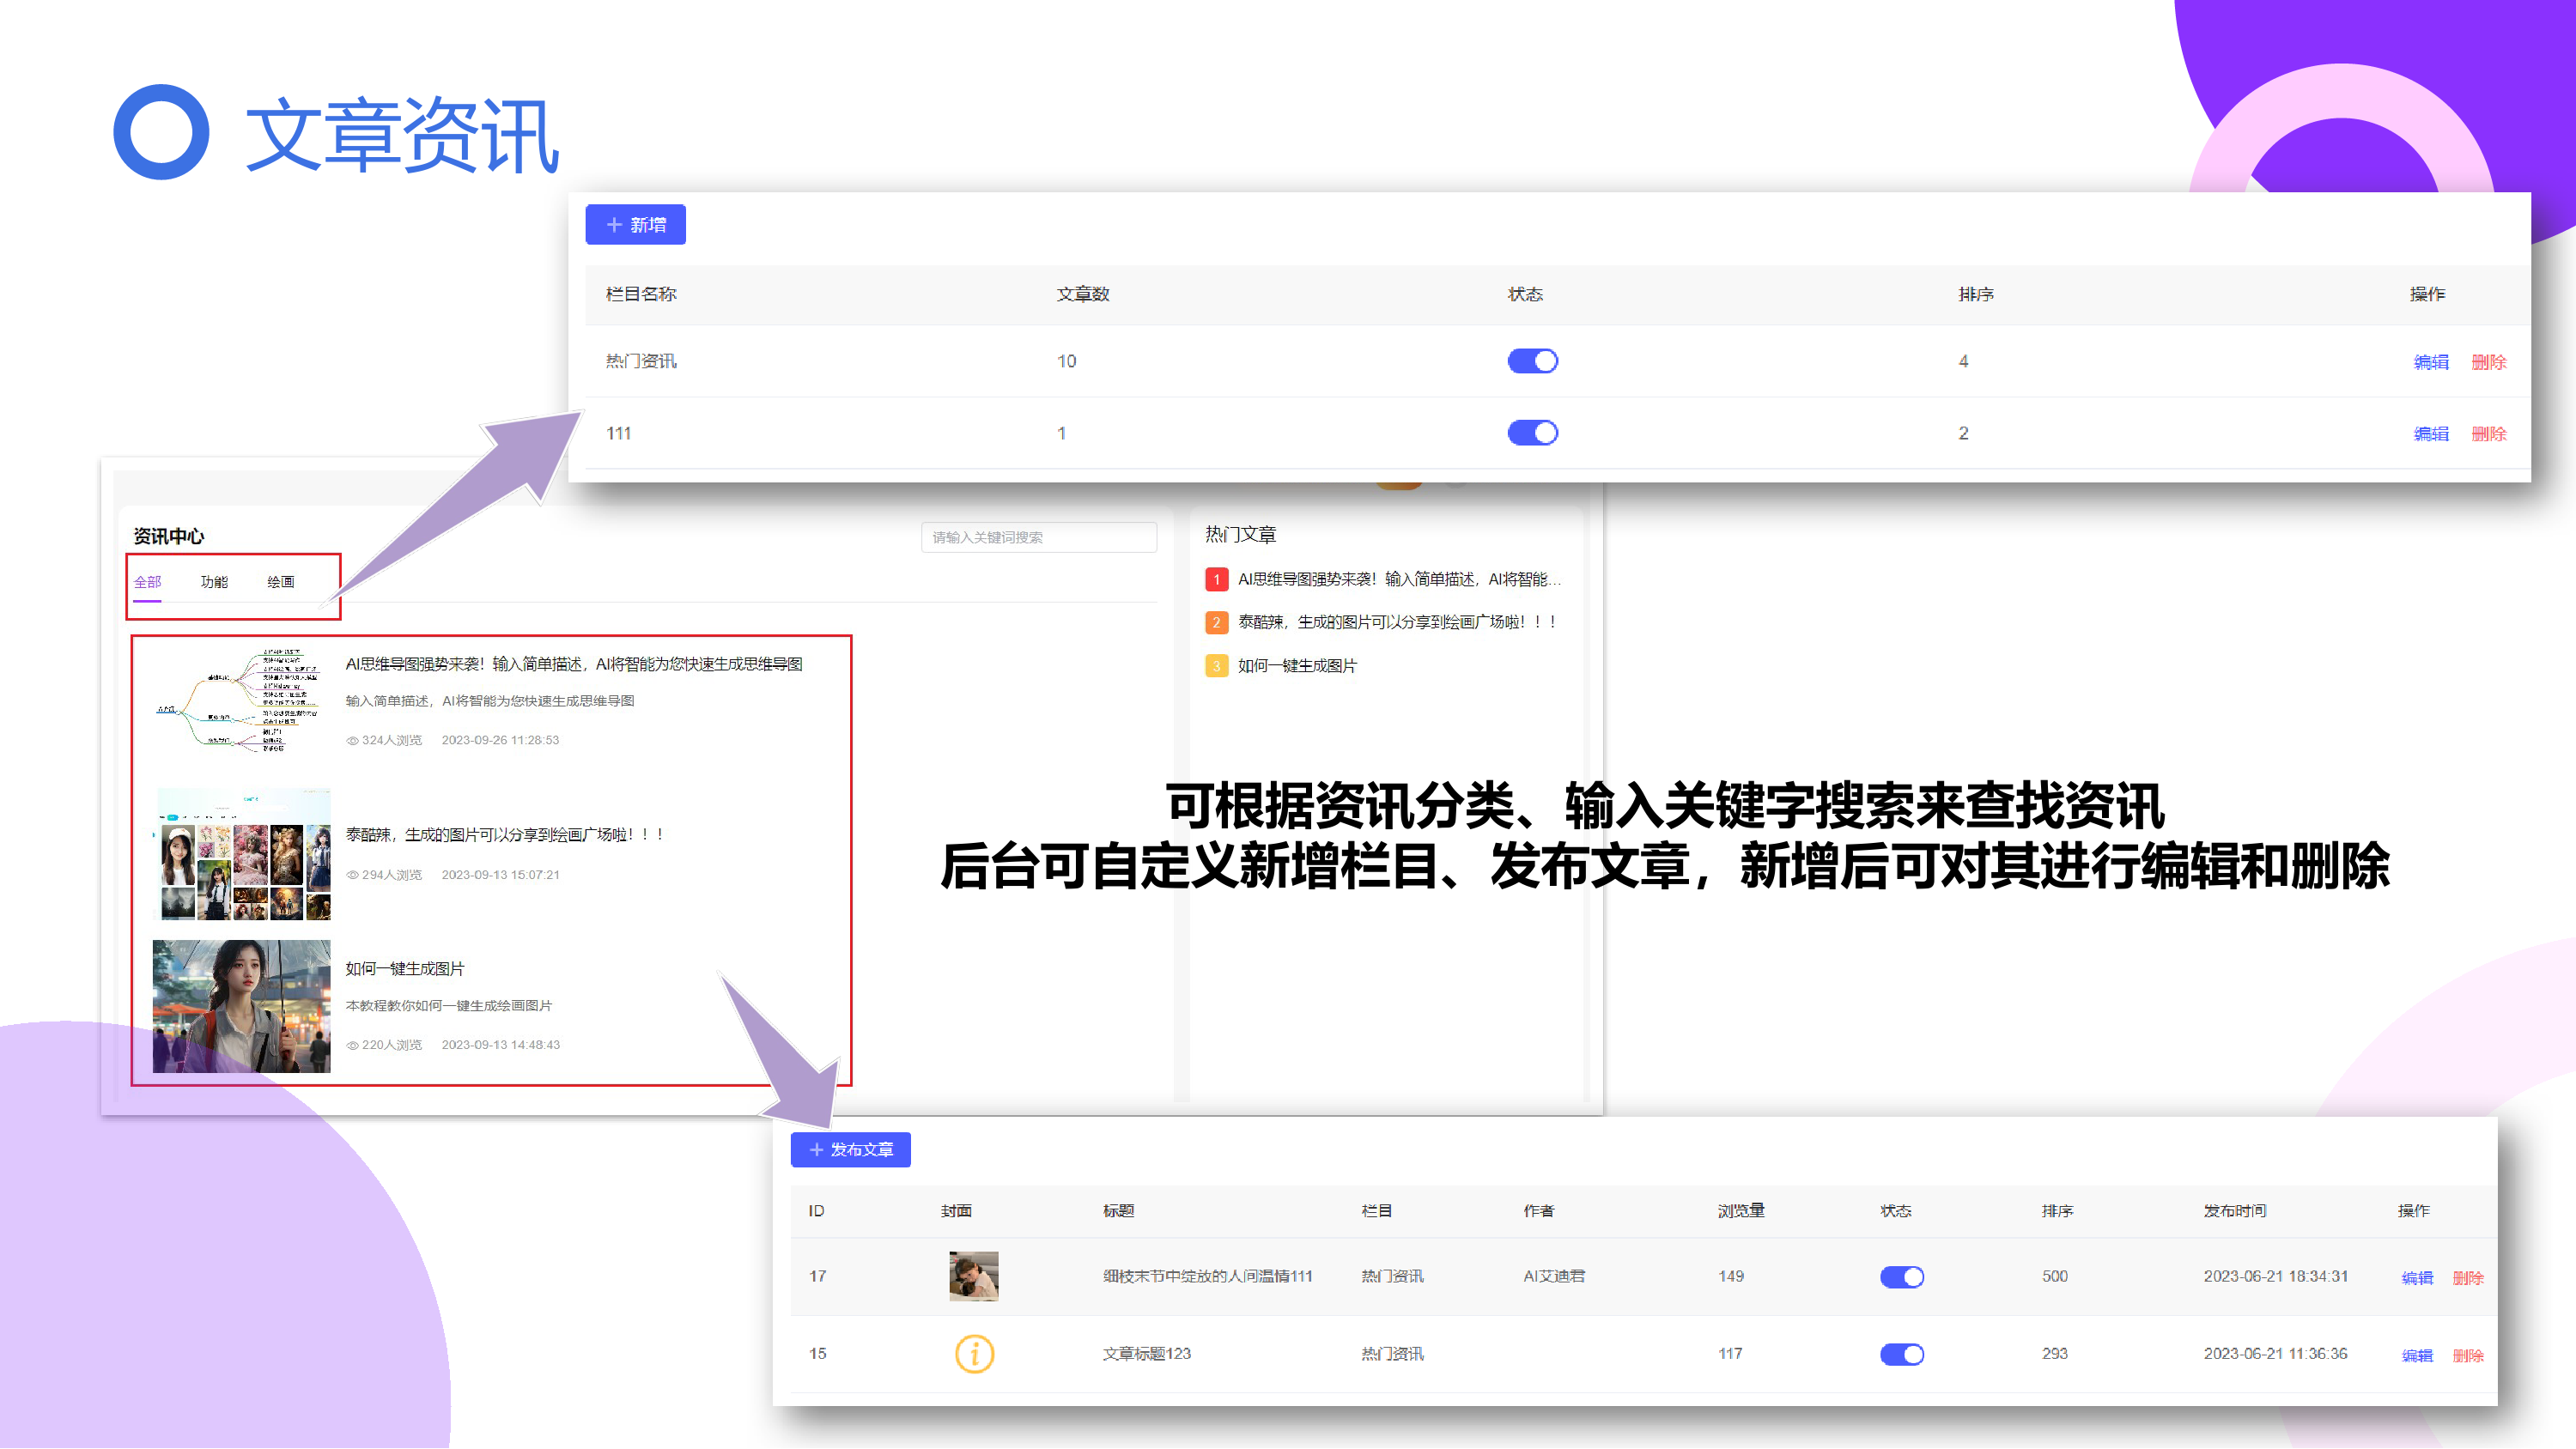Click 删除 link for article ID 15

(x=2467, y=1356)
